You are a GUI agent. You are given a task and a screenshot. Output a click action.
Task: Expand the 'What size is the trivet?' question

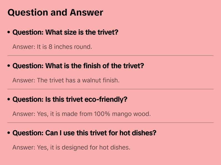click(x=65, y=33)
